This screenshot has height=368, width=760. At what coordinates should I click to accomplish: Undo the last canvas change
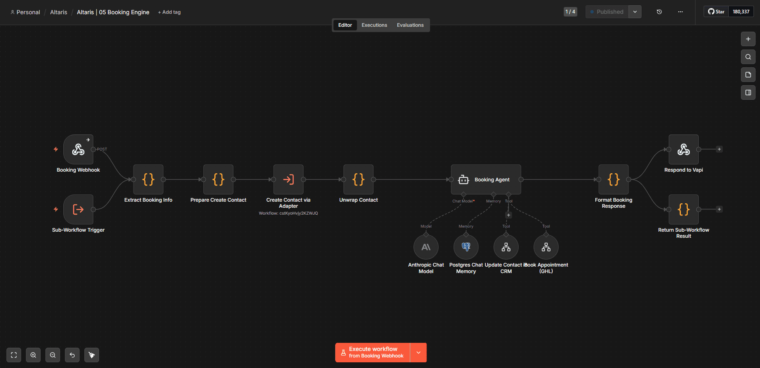pyautogui.click(x=72, y=355)
